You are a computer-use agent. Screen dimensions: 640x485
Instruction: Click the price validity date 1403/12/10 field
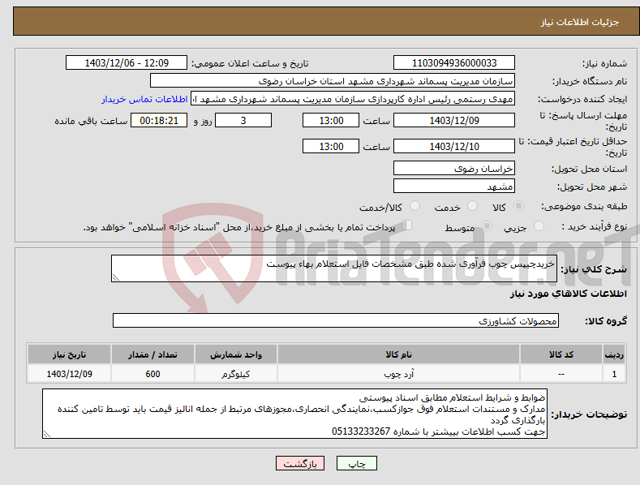[x=454, y=146]
